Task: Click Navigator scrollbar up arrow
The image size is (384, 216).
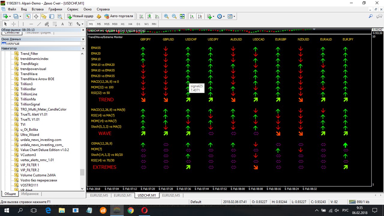Action: click(82, 53)
